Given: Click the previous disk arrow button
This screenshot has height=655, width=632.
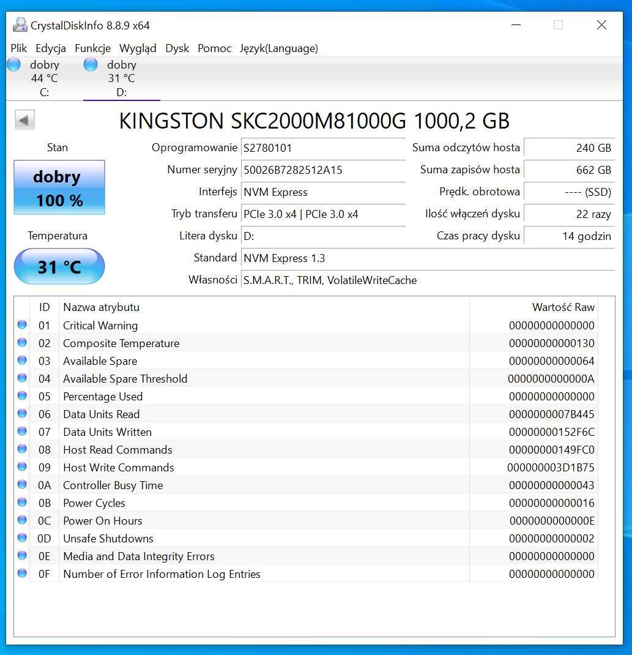Looking at the screenshot, I should tap(24, 120).
